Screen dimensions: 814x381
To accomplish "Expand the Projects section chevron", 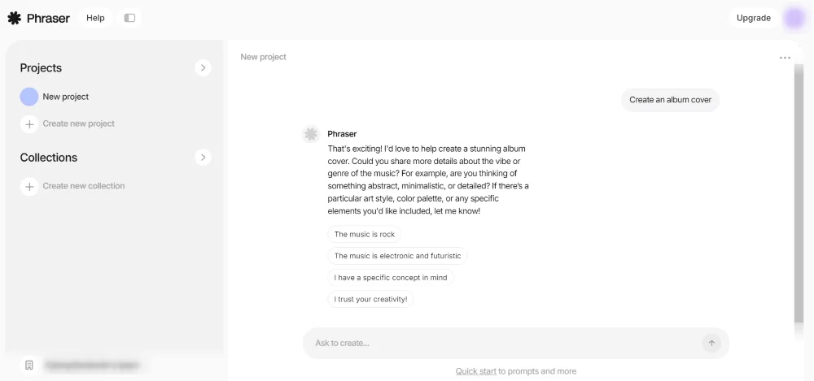I will [203, 68].
